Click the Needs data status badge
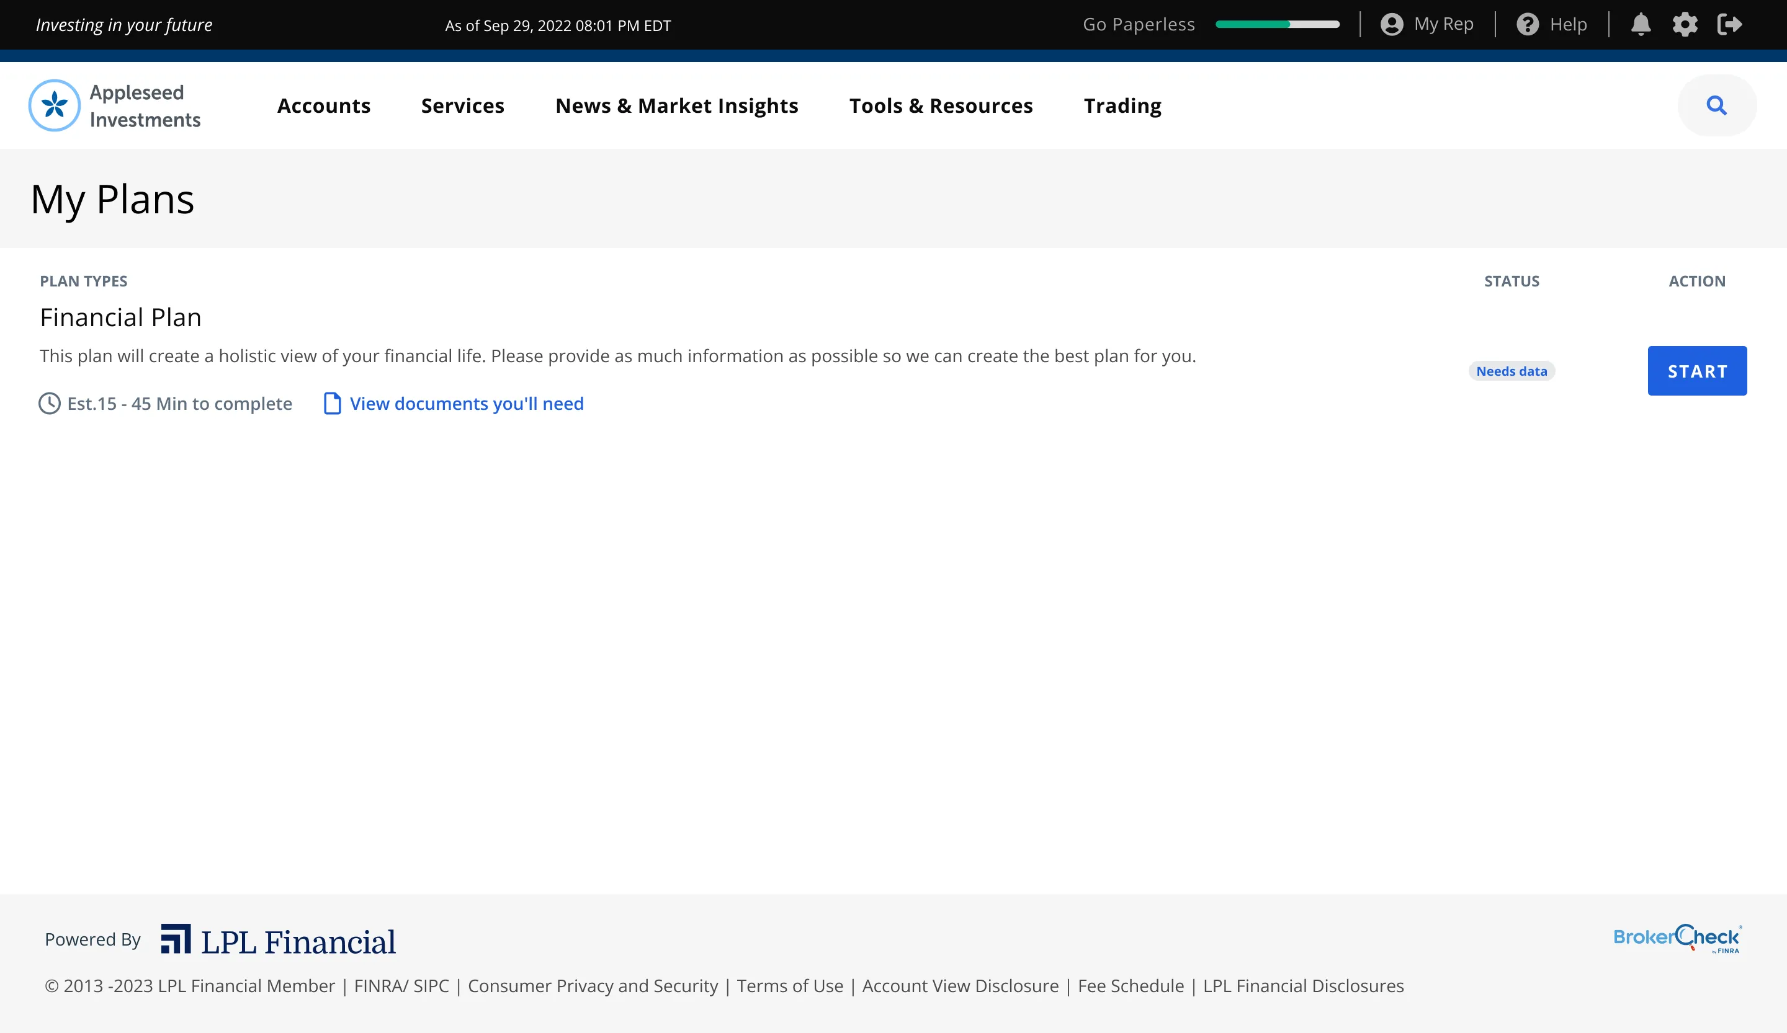 point(1512,371)
